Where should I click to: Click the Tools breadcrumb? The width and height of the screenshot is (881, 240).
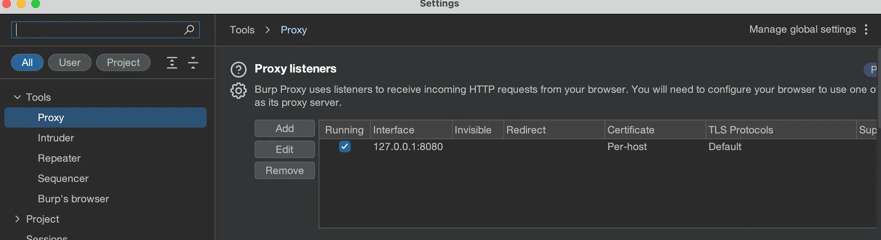click(x=242, y=30)
